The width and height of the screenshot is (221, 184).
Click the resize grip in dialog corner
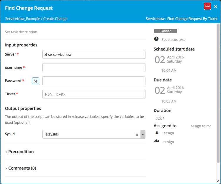[218, 181]
